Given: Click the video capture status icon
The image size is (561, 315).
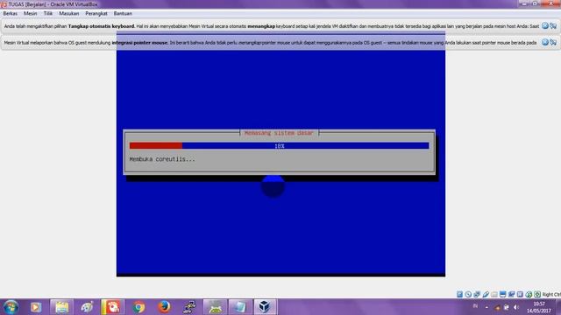Looking at the screenshot, I should 511,294.
